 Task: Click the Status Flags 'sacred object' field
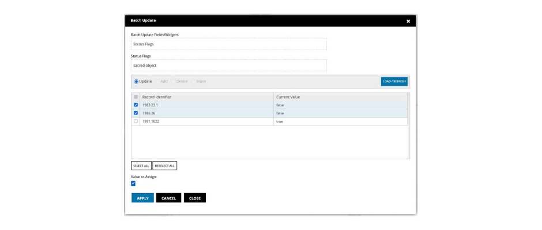[228, 65]
